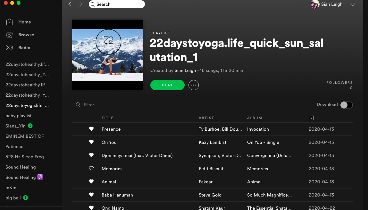Open Home in the sidebar
Viewport: 368px width, 210px height.
(25, 22)
